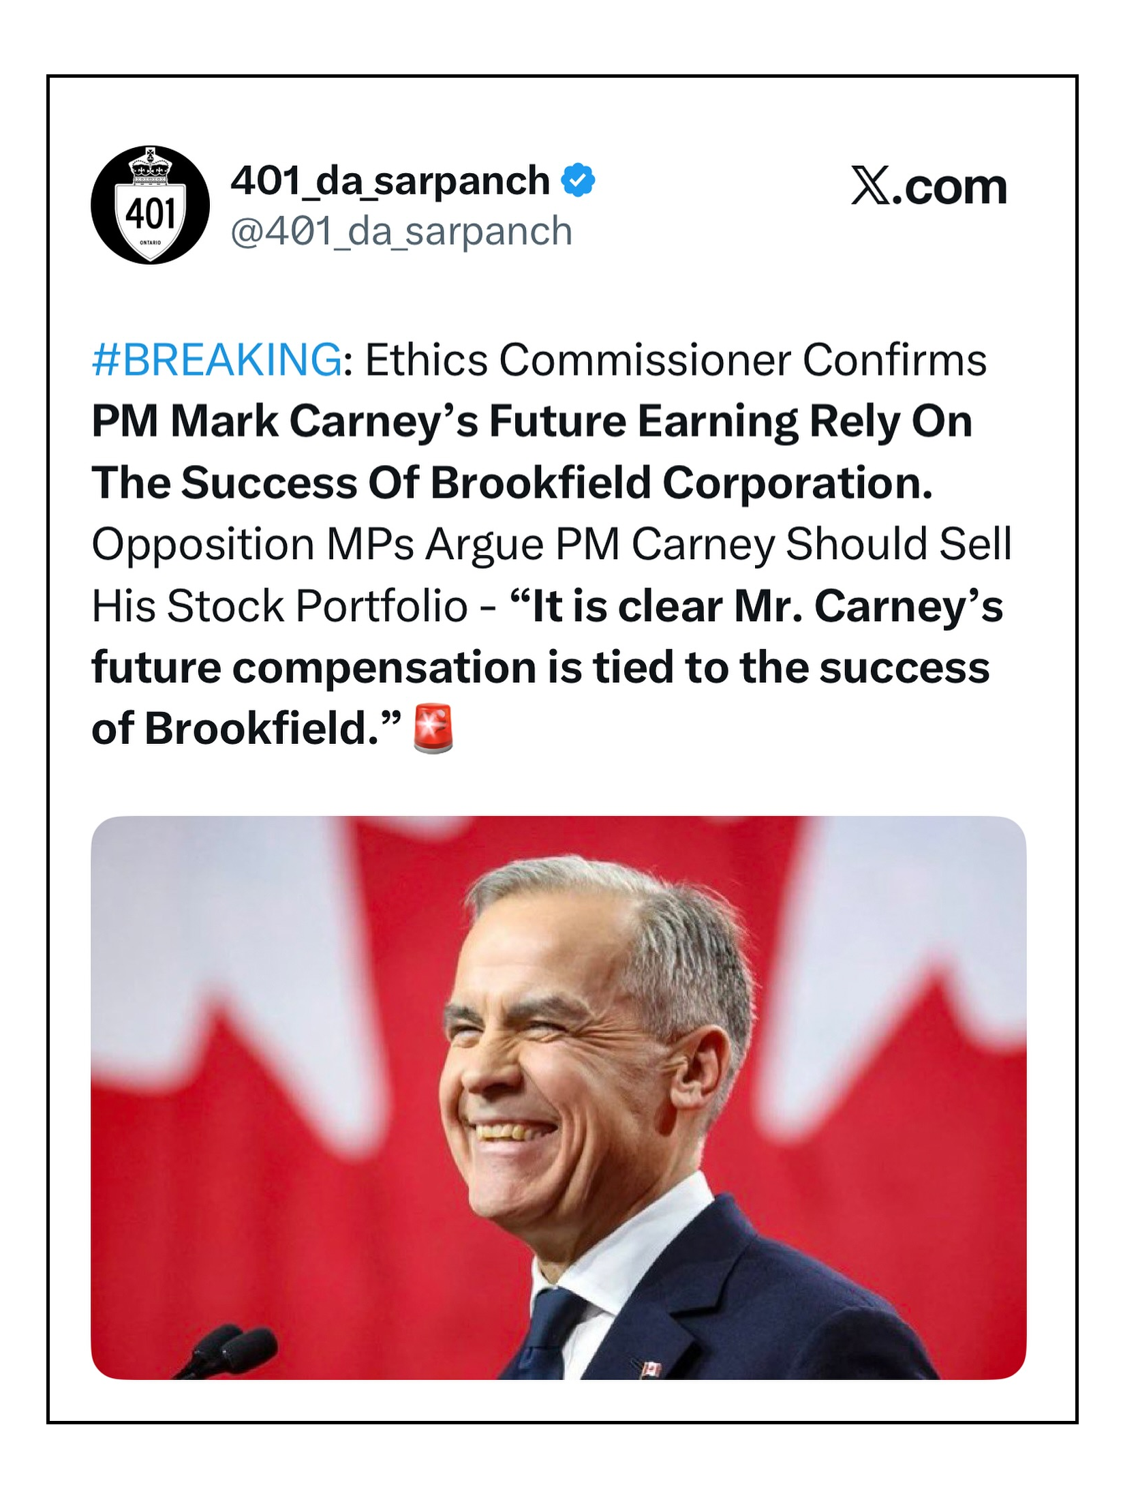Open the #BREAKING hashtag
The width and height of the screenshot is (1138, 1485).
coord(217,359)
